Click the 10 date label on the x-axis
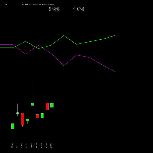This screenshot has width=153, height=153. tap(36, 145)
